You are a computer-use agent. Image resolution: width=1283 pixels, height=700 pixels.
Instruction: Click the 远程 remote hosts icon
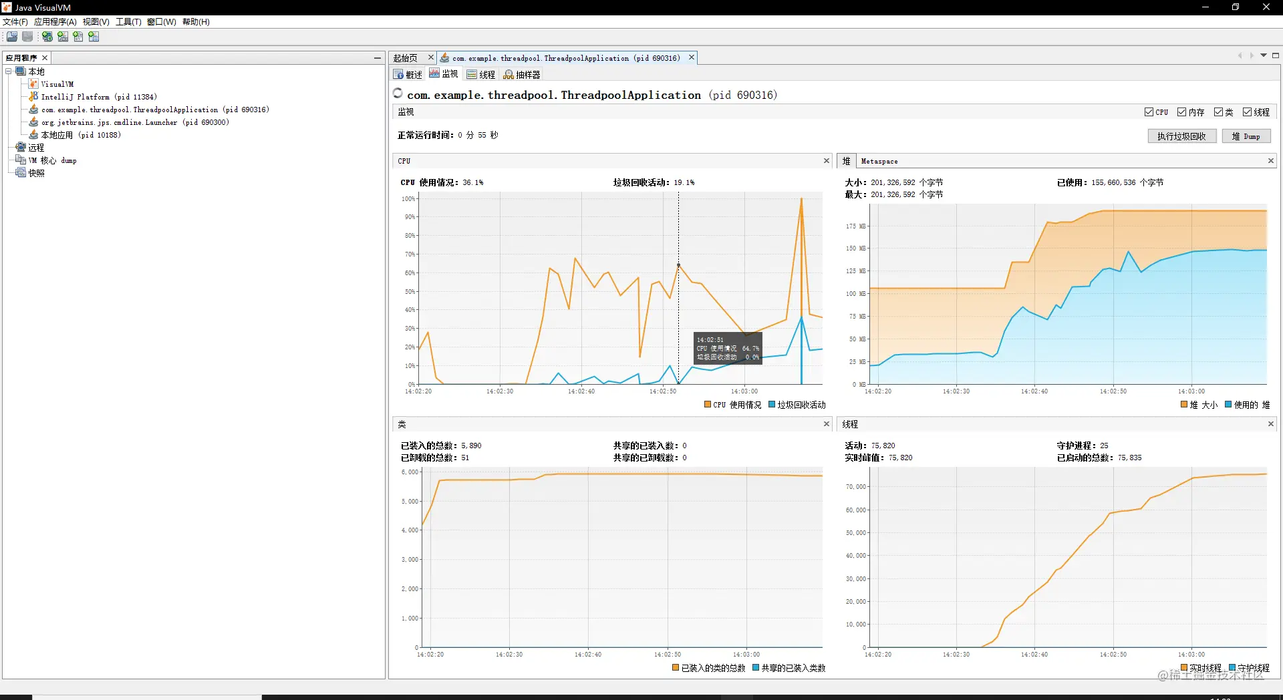click(x=21, y=148)
